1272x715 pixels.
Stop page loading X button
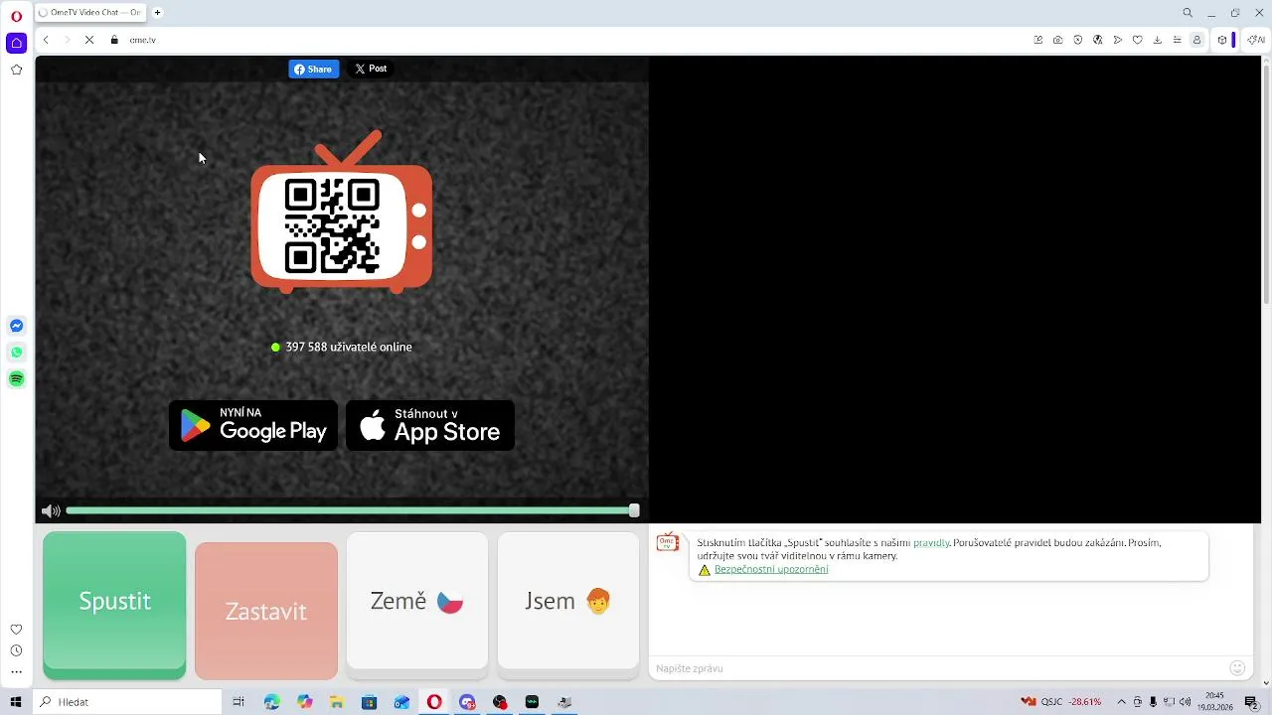pyautogui.click(x=89, y=40)
